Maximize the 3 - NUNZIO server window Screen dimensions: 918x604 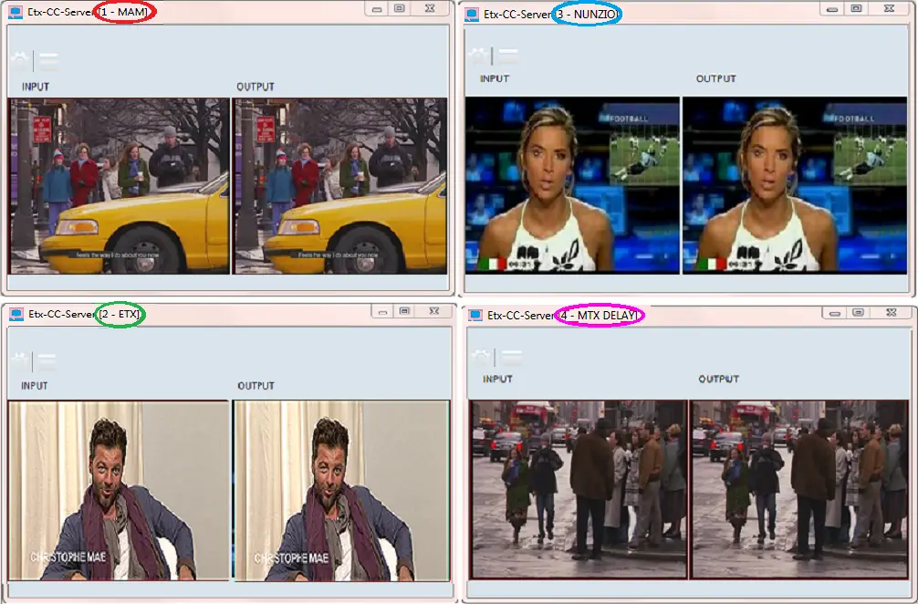[856, 8]
